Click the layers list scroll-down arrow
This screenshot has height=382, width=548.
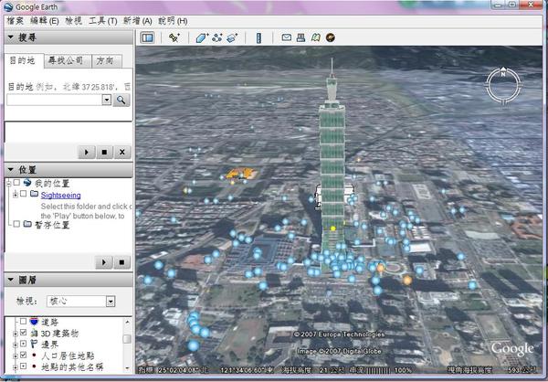(127, 368)
